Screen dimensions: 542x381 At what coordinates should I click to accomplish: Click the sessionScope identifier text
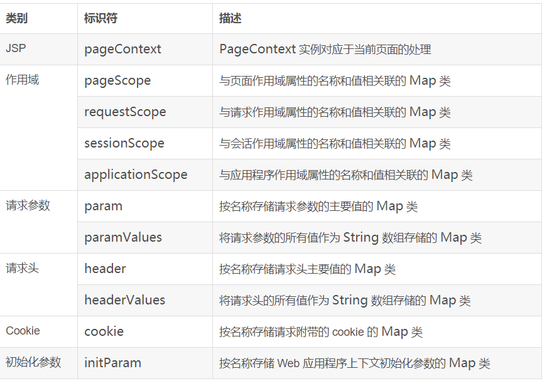click(x=124, y=143)
